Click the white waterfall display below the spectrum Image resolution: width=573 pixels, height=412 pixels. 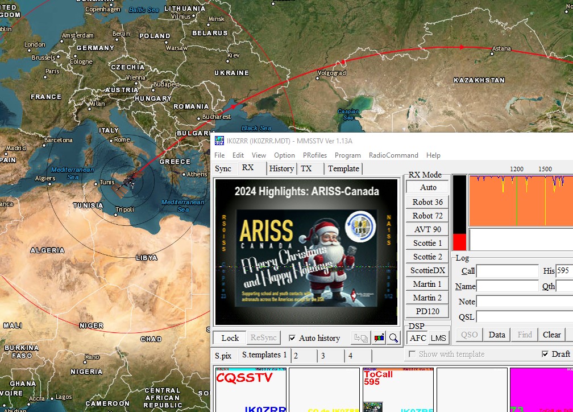point(521,240)
